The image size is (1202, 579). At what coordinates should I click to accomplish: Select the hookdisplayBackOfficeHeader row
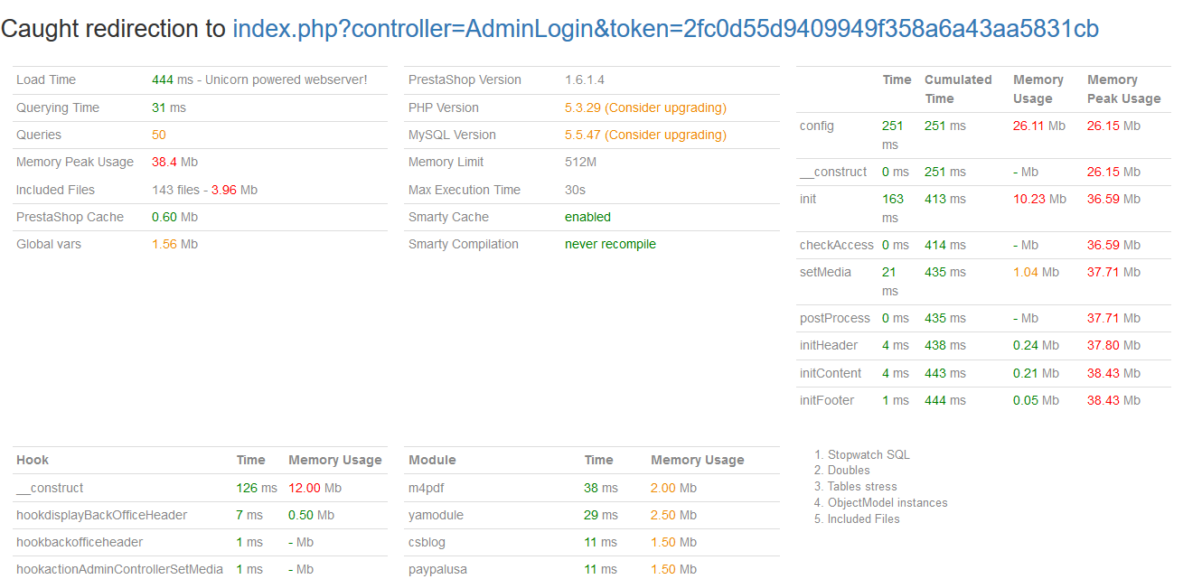click(101, 515)
